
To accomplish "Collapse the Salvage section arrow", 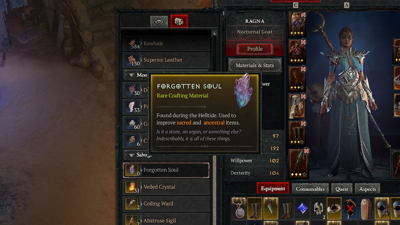I will coord(131,155).
